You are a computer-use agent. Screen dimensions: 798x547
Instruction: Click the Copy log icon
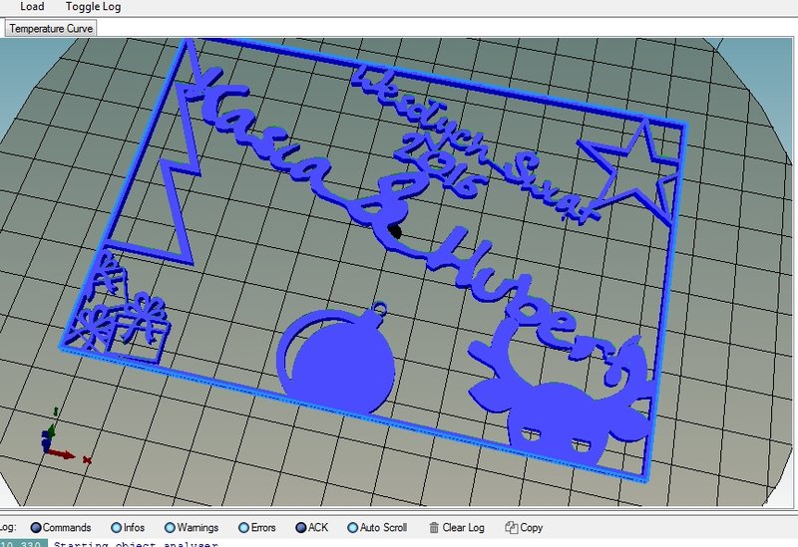511,528
